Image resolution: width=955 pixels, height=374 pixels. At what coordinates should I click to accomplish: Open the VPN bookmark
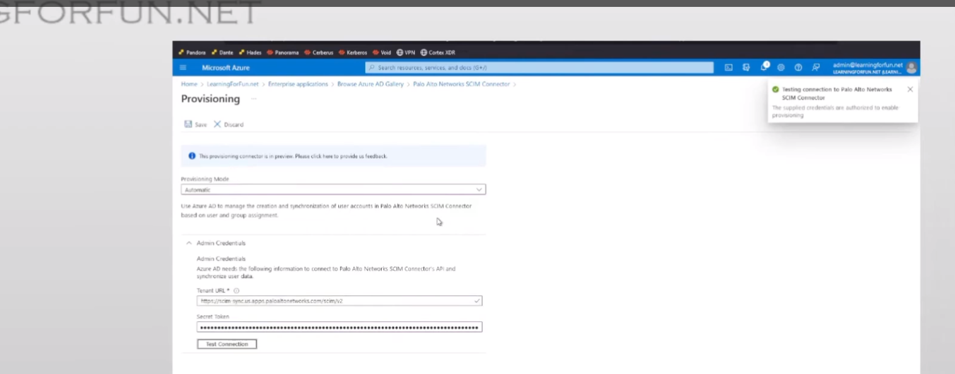point(406,53)
